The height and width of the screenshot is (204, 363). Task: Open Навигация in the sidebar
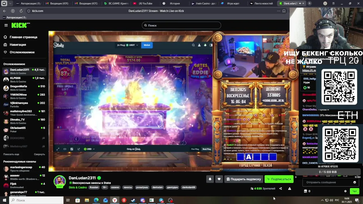(18, 45)
